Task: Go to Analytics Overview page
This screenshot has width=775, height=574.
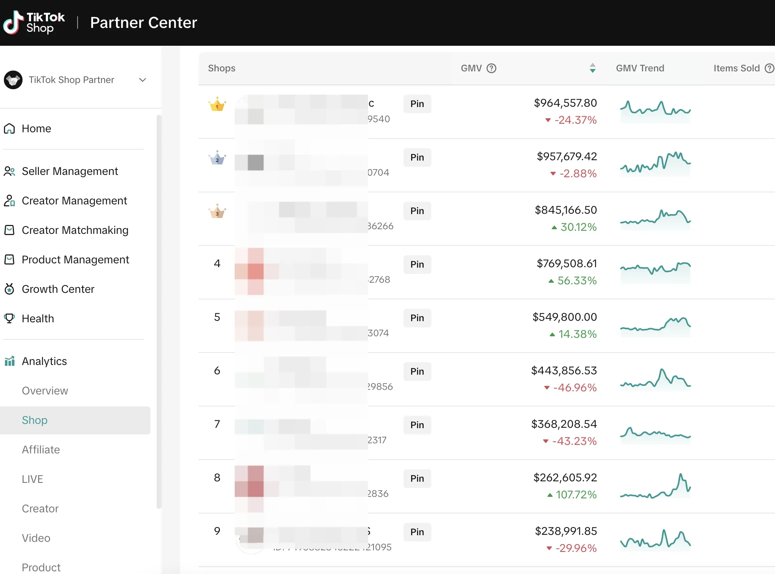Action: [x=45, y=391]
